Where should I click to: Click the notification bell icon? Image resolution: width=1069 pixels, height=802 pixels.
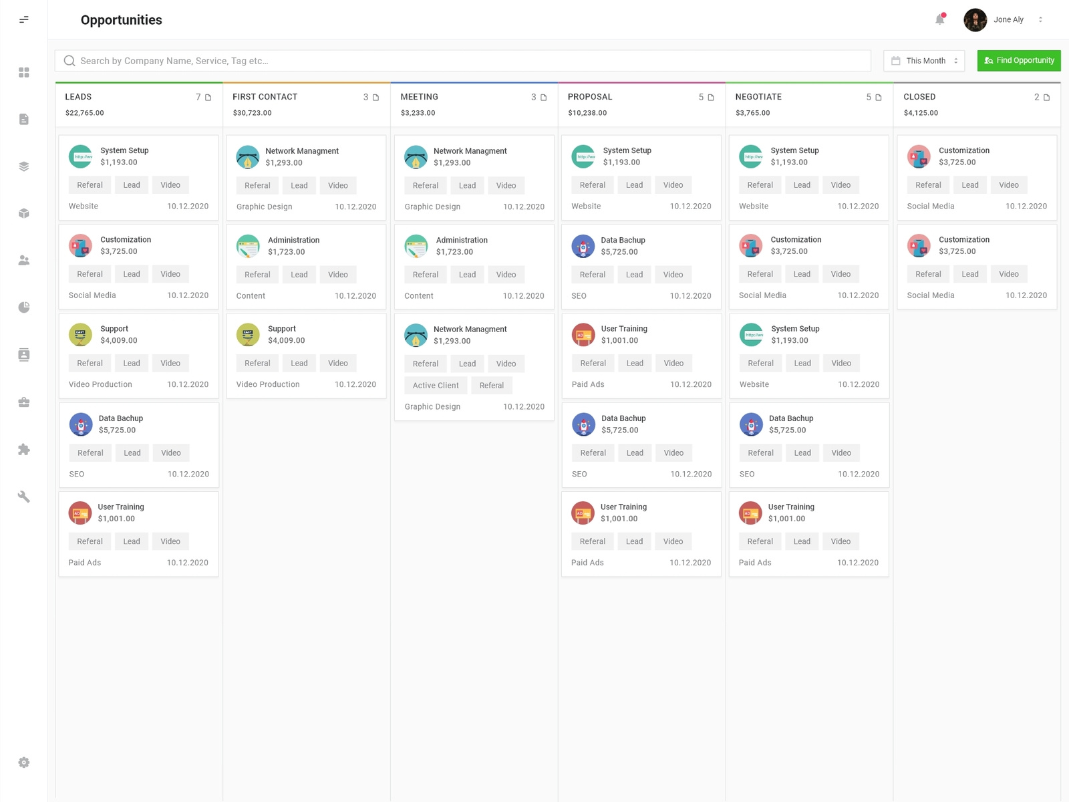pyautogui.click(x=940, y=19)
